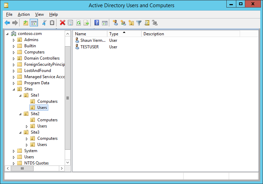Click the Description column header
This screenshot has height=184, width=263.
point(191,34)
